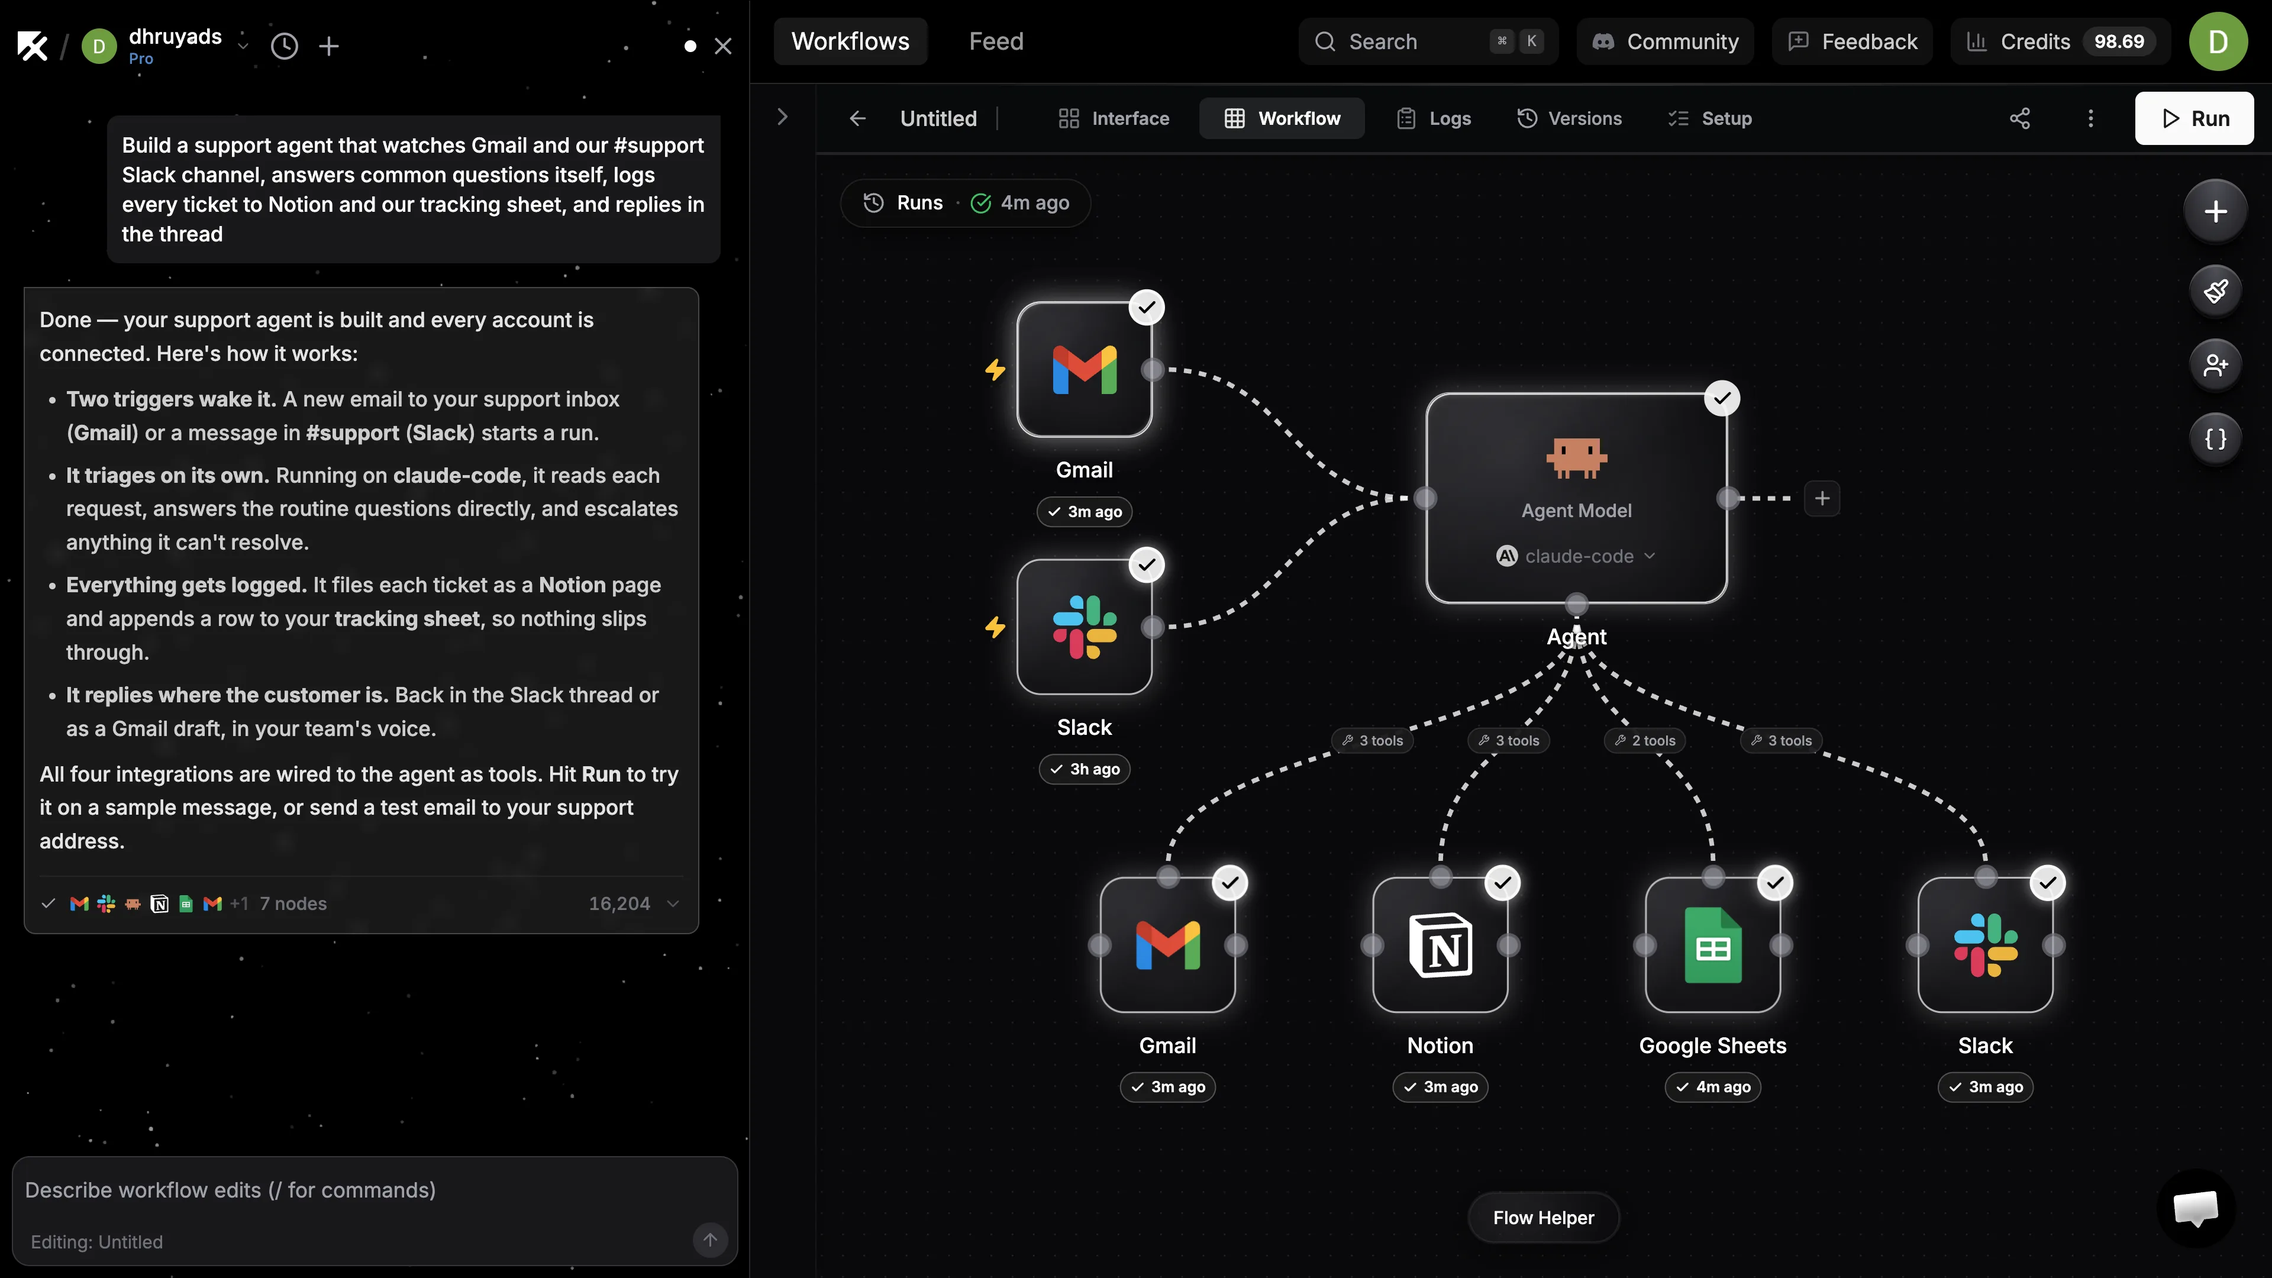Click checkmark on Notion node
Image resolution: width=2272 pixels, height=1278 pixels.
click(1502, 882)
